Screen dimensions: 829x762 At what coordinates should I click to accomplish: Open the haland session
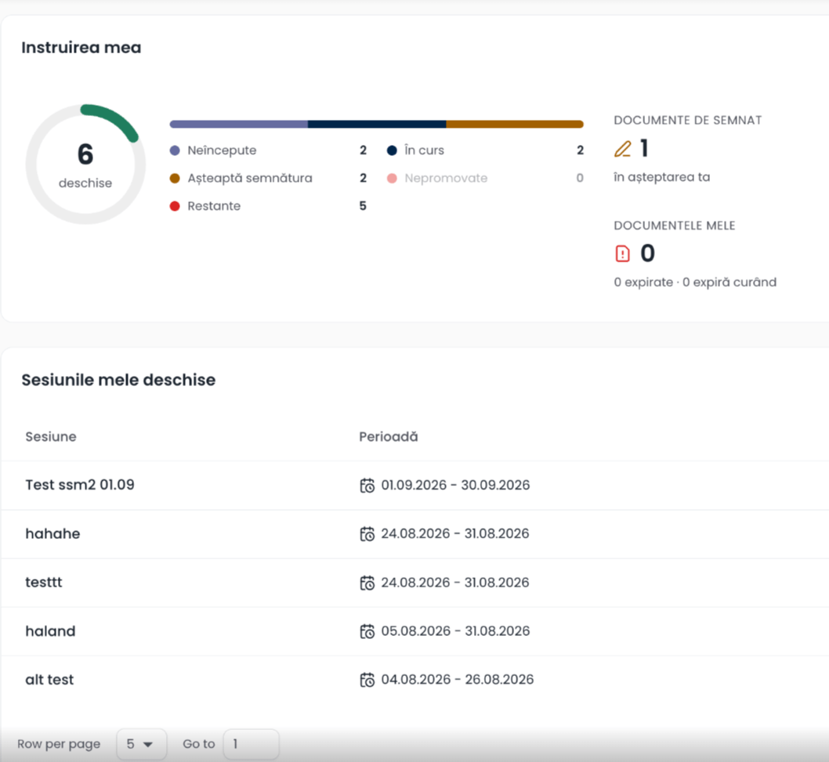click(x=51, y=631)
